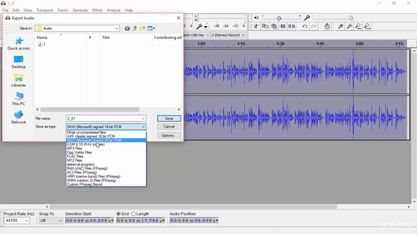Click the main window horizontal scrollbar
417x234 pixels.
pyautogui.click(x=194, y=207)
